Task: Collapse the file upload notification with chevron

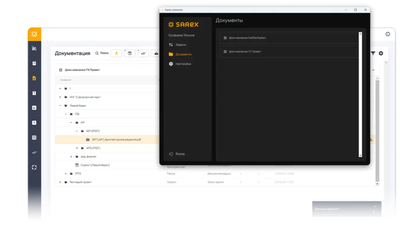Action: coord(375,206)
